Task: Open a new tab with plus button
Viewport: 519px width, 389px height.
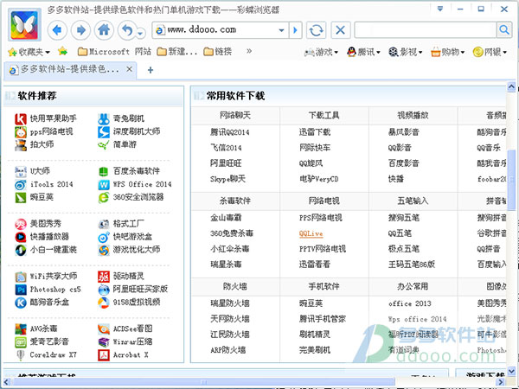Action: click(x=151, y=70)
